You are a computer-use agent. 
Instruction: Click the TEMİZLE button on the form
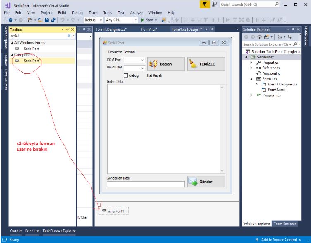(206, 64)
